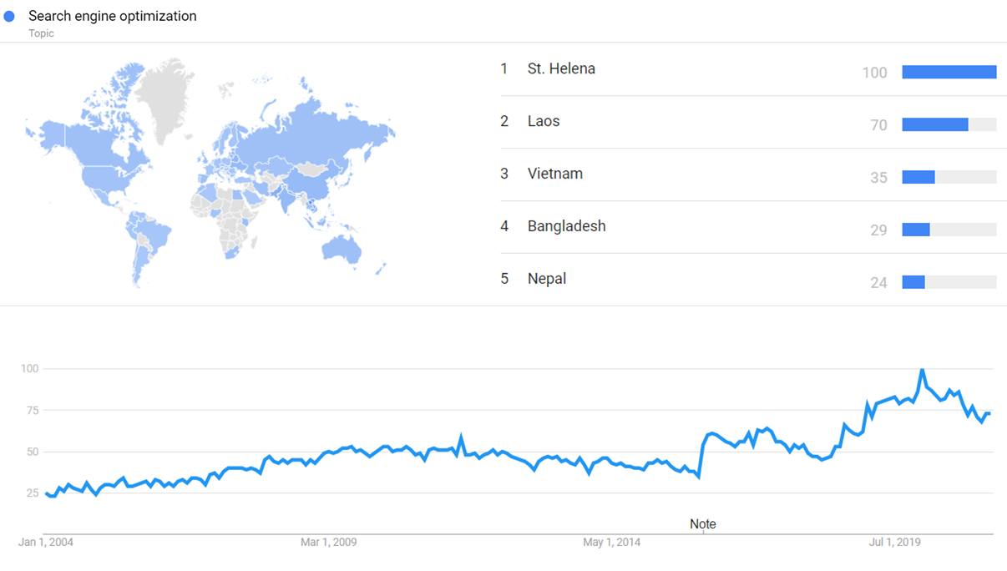Click the Jul 1, 2019 axis label
The image size is (1007, 571).
894,543
